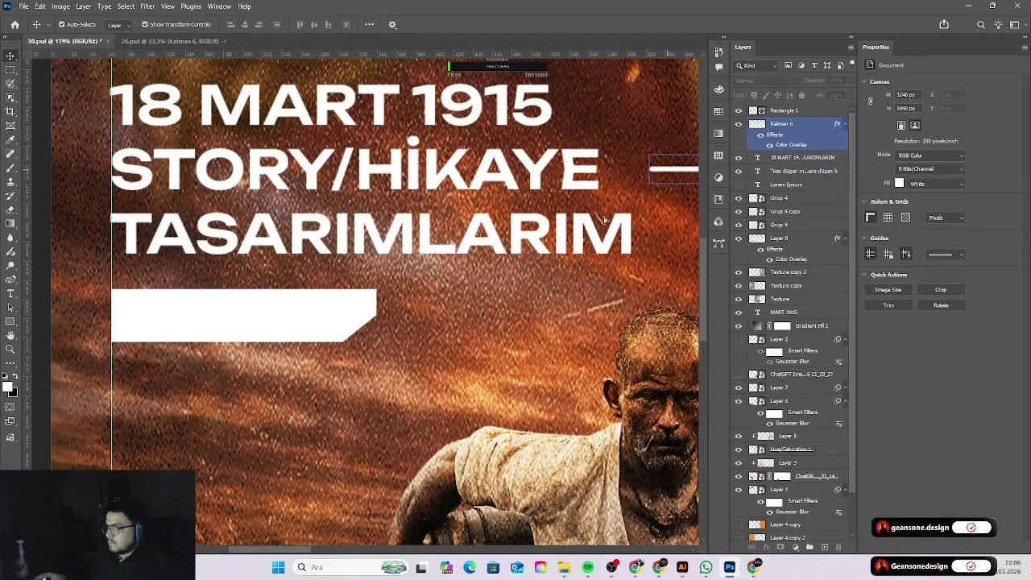Hide the Grup 4 copy layer
1031x580 pixels.
(739, 211)
